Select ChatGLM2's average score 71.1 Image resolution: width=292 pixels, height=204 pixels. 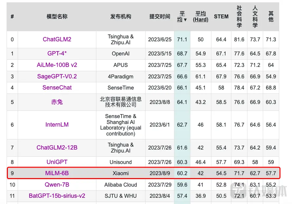point(182,39)
